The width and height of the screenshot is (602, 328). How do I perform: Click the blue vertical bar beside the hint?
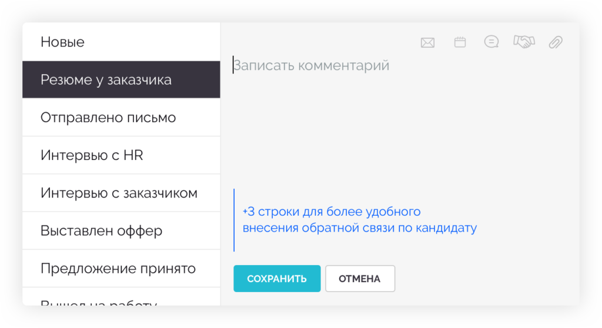pyautogui.click(x=234, y=220)
